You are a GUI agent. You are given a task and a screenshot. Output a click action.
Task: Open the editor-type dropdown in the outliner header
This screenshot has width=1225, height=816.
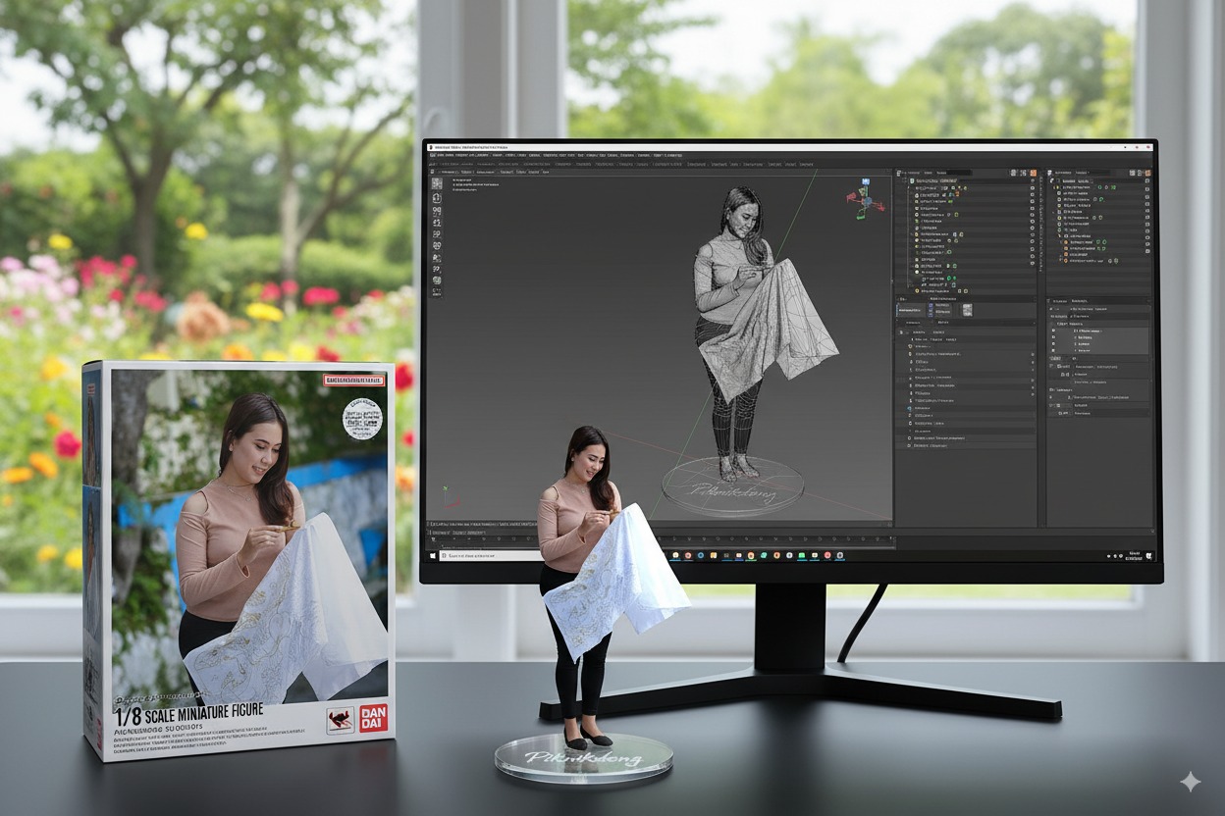[898, 173]
